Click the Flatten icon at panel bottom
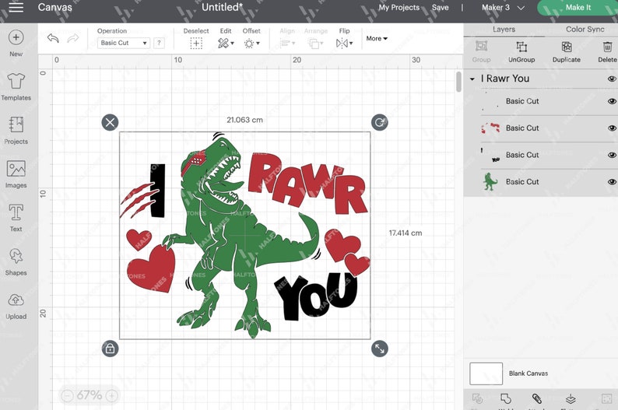618x410 pixels. click(571, 399)
